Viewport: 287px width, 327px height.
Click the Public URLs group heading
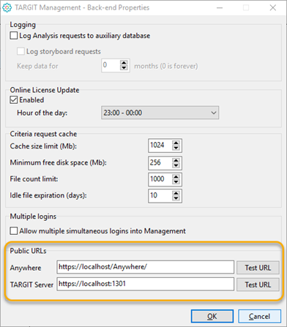(28, 251)
